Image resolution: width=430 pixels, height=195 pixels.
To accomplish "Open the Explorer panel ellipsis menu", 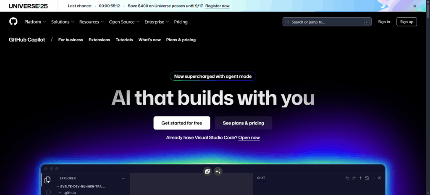I will coord(124,178).
